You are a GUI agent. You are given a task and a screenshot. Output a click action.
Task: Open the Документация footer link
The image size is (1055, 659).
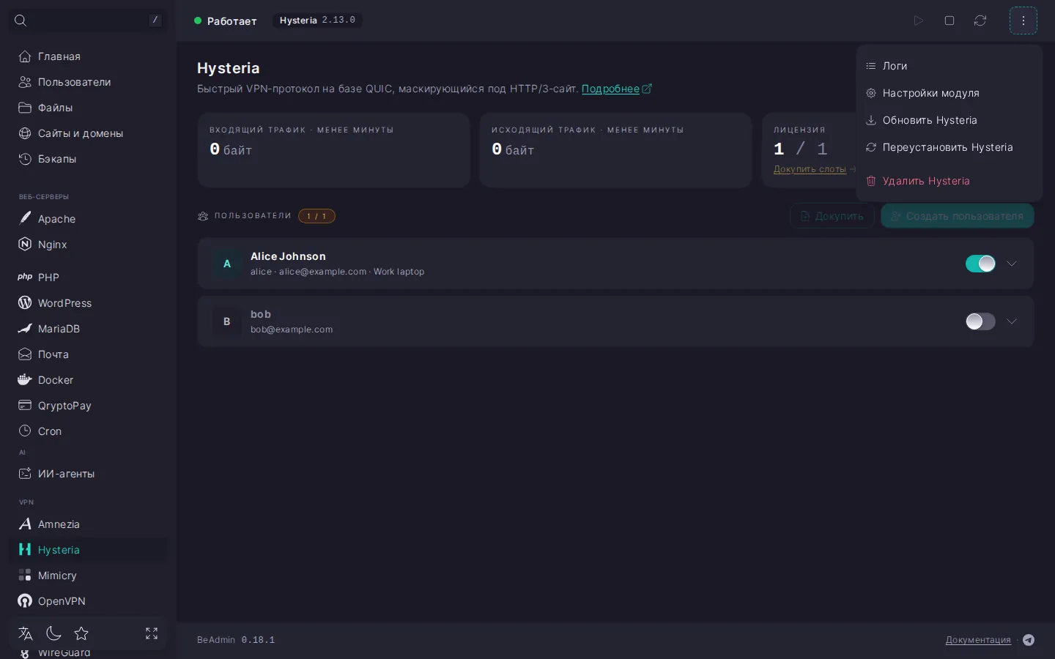tap(978, 640)
